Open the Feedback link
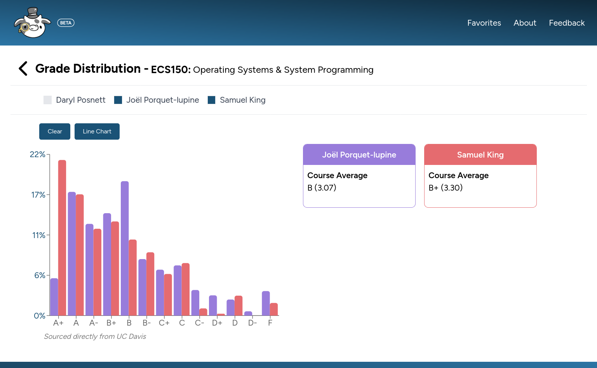The image size is (597, 368). coord(567,23)
